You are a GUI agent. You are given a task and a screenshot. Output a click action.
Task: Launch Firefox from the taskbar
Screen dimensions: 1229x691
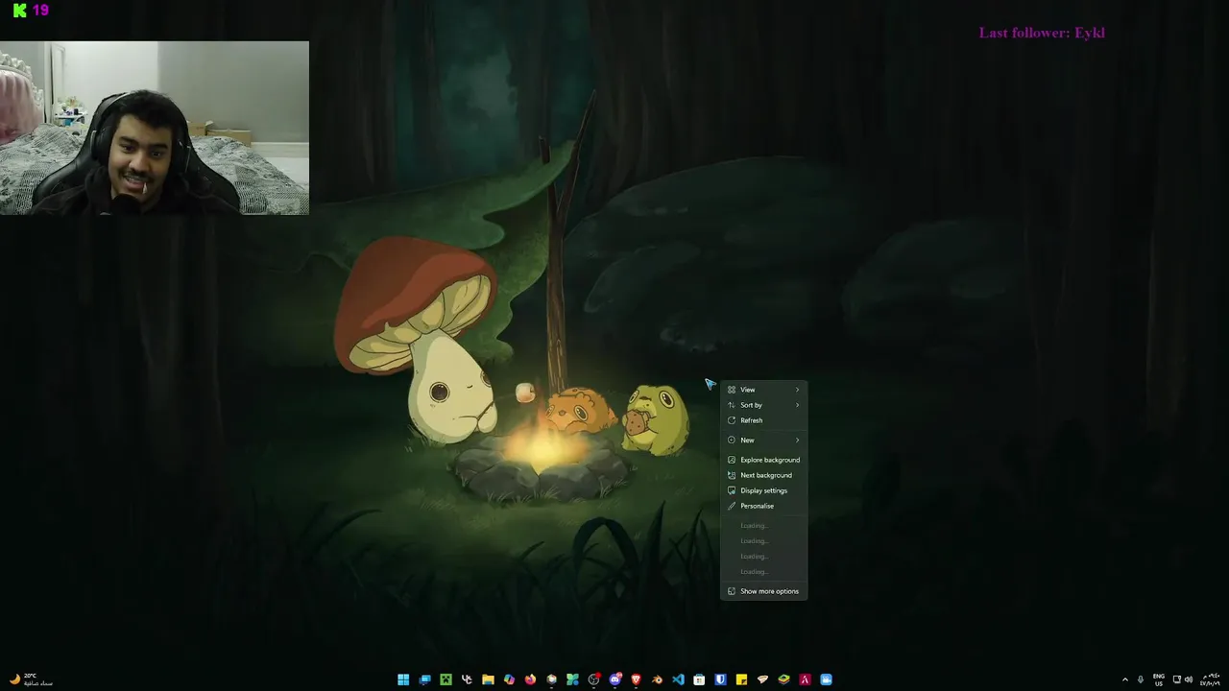[x=530, y=679]
